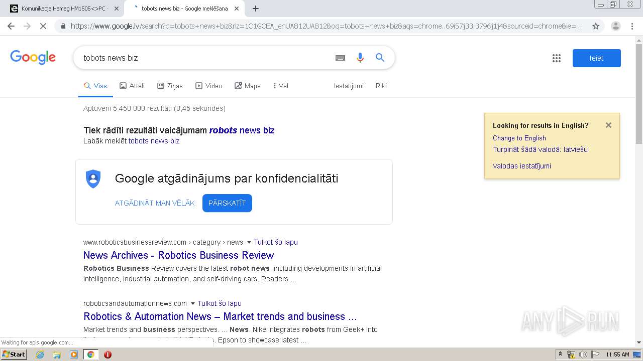Select the Viss results tab
The image size is (643, 361).
[95, 86]
